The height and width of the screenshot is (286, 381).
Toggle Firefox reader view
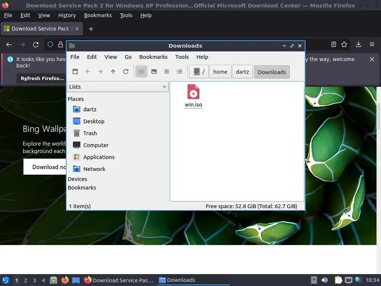(x=334, y=44)
